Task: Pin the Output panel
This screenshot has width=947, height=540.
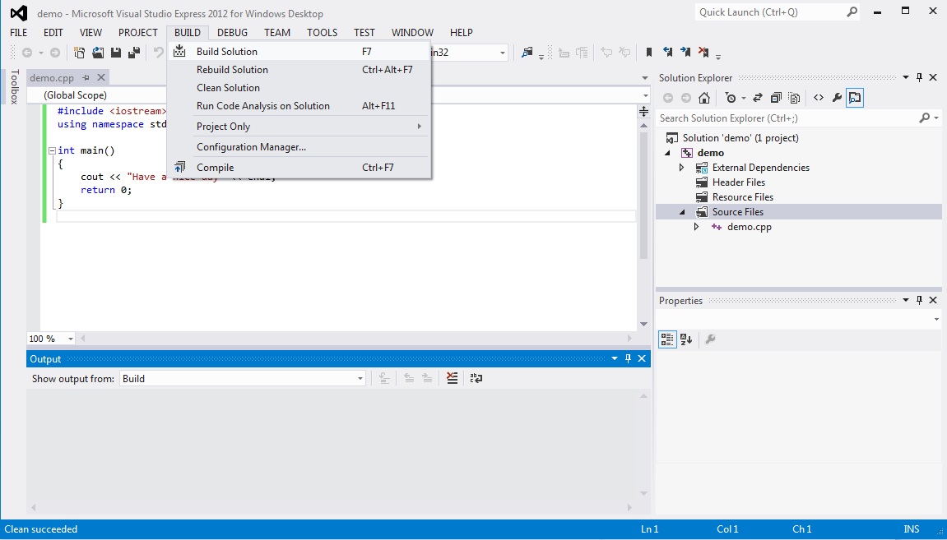Action: click(x=628, y=358)
